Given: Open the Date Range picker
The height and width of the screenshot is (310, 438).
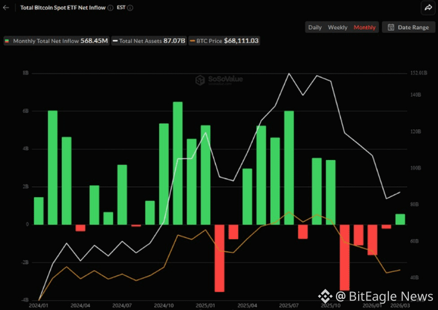Looking at the screenshot, I should (x=408, y=28).
